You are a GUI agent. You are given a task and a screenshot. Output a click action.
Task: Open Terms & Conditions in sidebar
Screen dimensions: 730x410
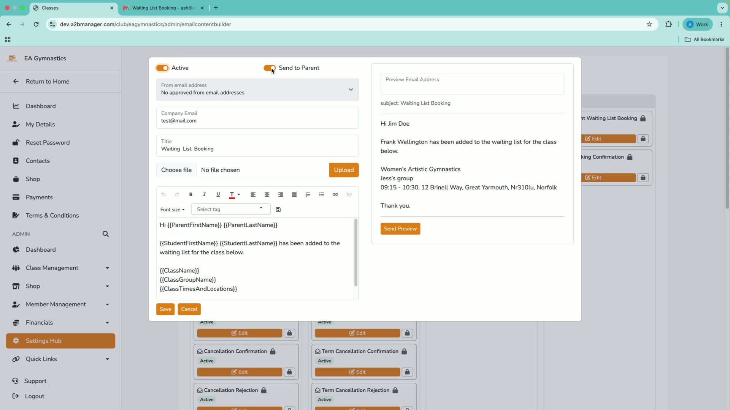tap(52, 216)
